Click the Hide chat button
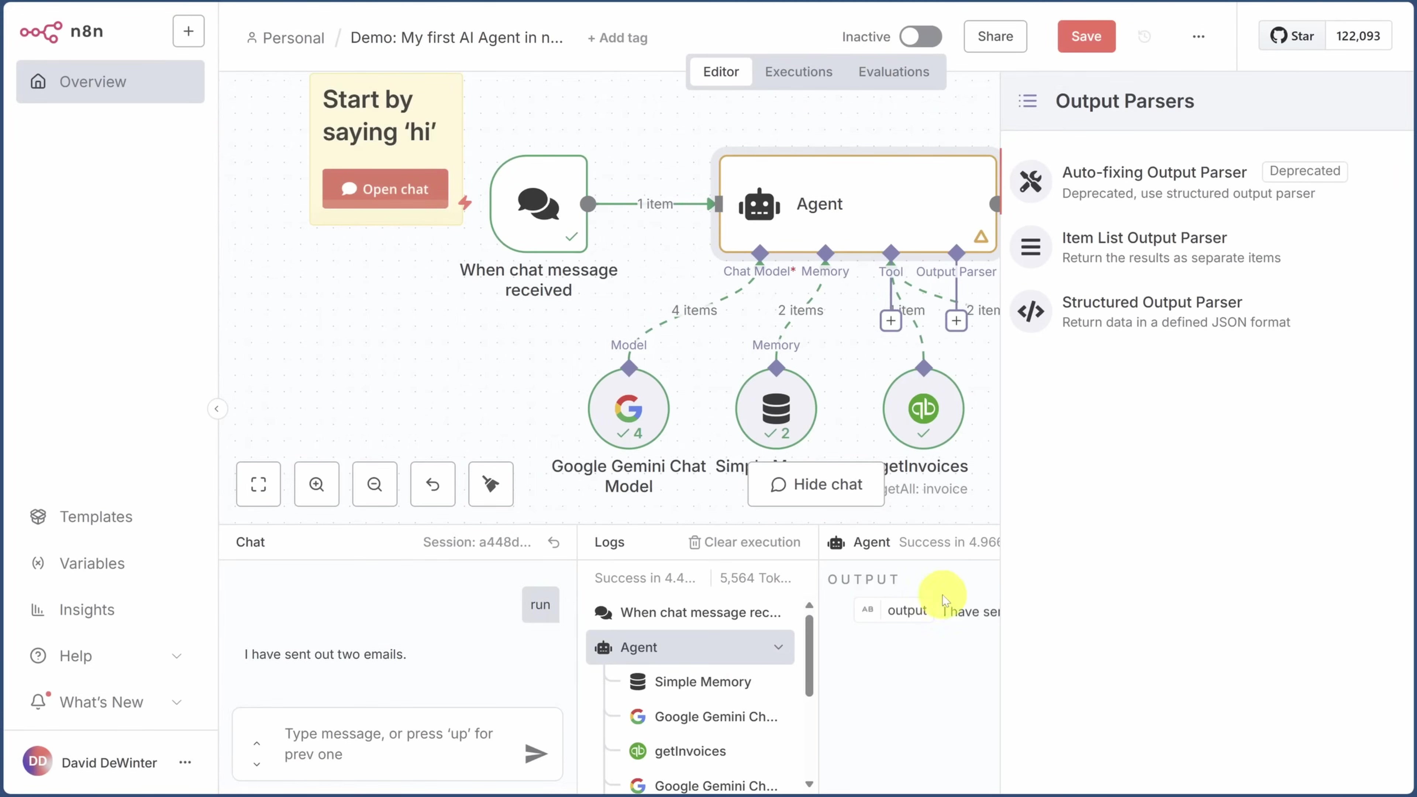The image size is (1417, 797). (x=816, y=484)
